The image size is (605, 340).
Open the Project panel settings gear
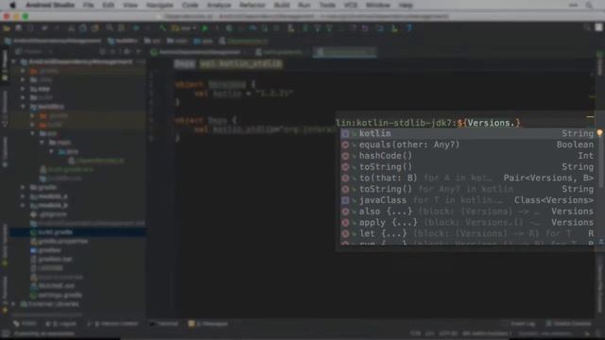127,51
